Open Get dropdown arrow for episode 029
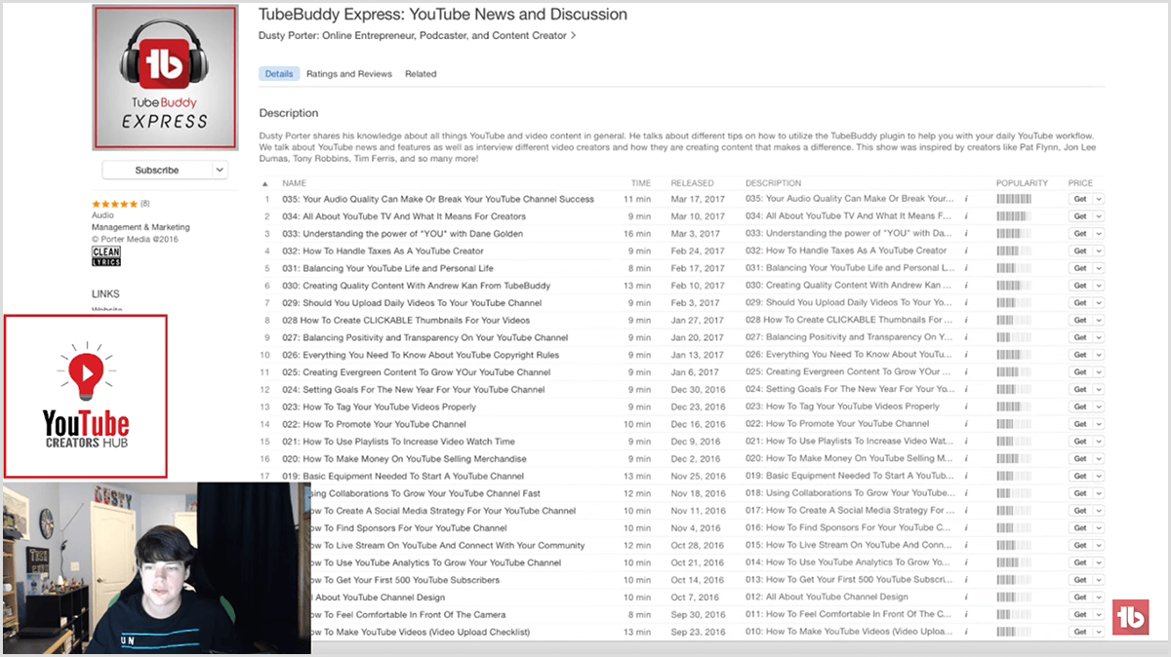 click(x=1099, y=303)
